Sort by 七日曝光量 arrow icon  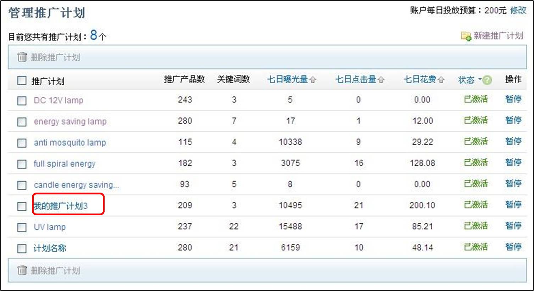pos(312,80)
